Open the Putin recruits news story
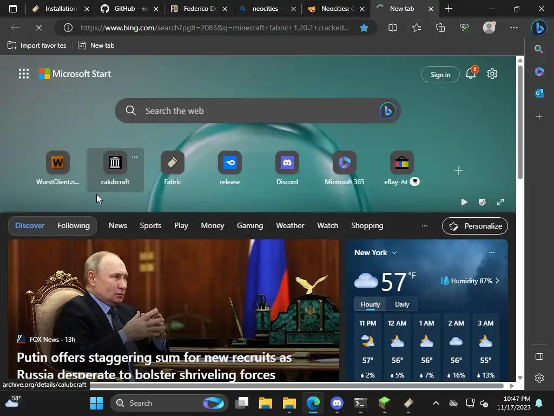 pos(155,366)
